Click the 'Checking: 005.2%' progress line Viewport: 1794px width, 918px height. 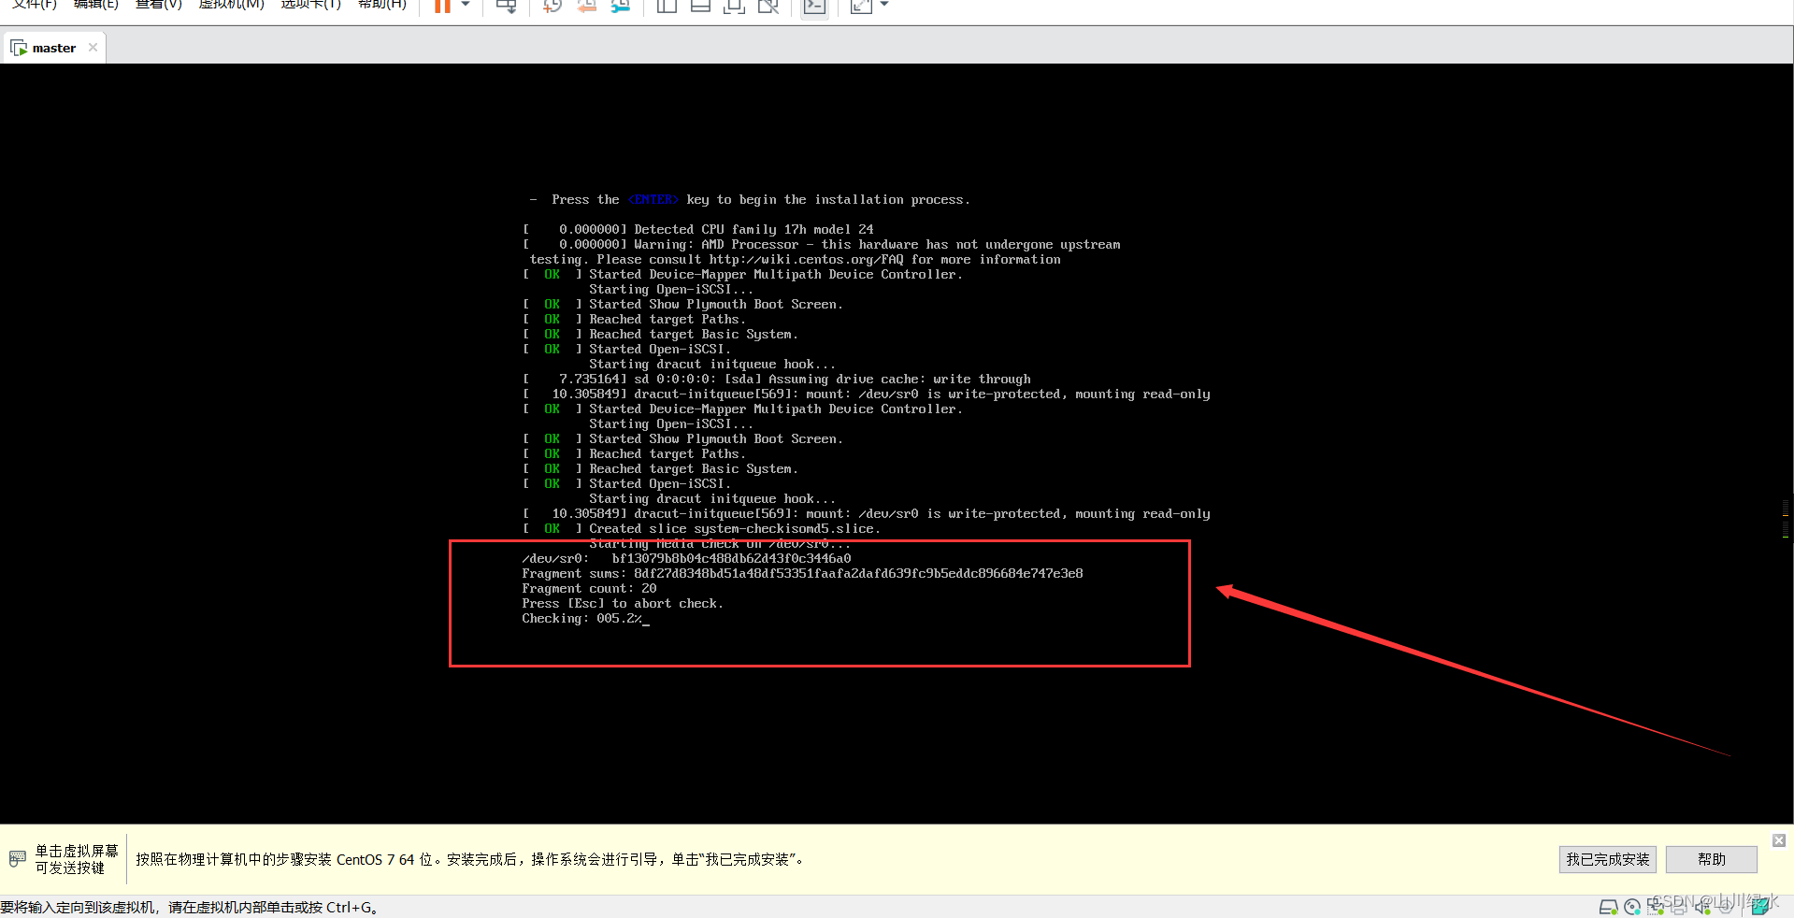click(585, 619)
